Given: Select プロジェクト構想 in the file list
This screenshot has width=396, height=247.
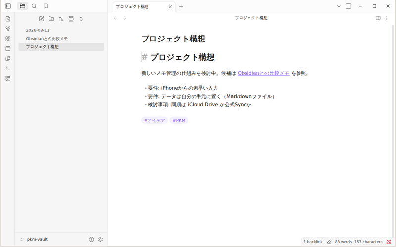Looking at the screenshot, I should [61, 47].
